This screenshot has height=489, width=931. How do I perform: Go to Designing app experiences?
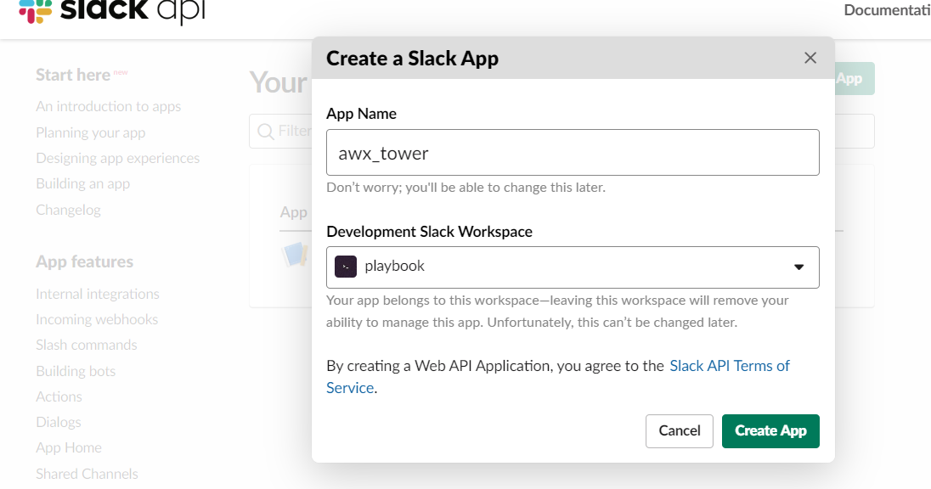click(117, 158)
